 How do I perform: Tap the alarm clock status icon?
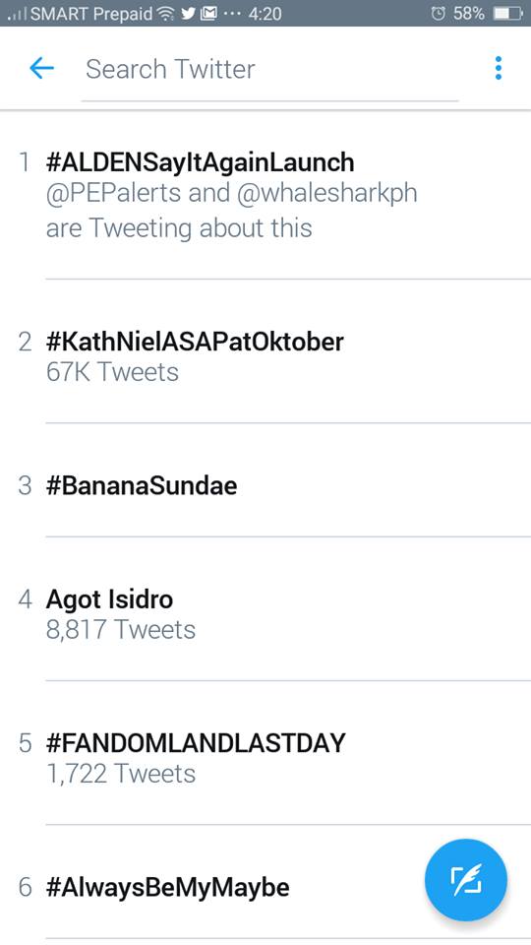click(438, 13)
